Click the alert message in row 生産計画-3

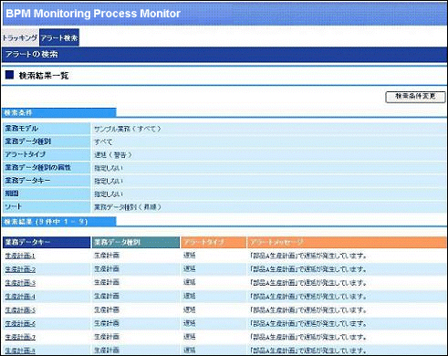click(x=307, y=283)
